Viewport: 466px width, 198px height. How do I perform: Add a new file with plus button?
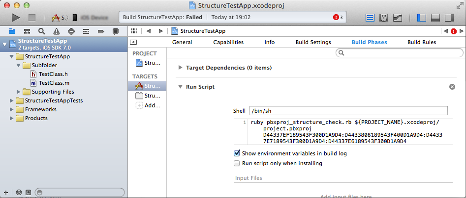(x=6, y=192)
